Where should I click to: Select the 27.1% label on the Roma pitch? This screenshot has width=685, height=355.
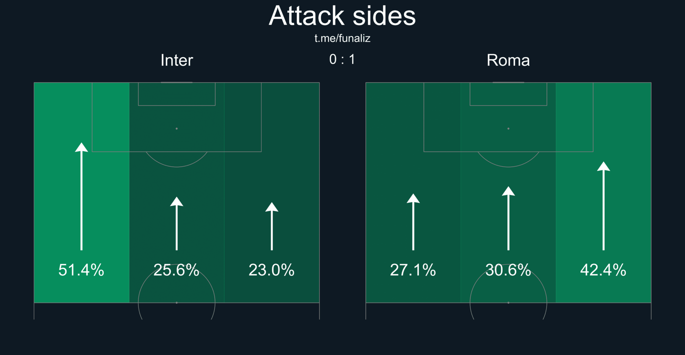pyautogui.click(x=413, y=270)
